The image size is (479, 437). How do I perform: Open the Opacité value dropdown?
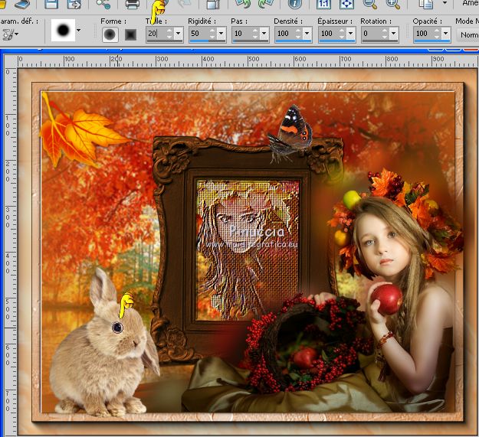pyautogui.click(x=446, y=33)
